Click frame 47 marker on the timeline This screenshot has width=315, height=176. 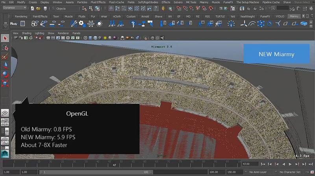[x=114, y=165]
